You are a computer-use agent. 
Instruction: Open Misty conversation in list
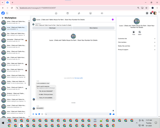tap(14, 52)
